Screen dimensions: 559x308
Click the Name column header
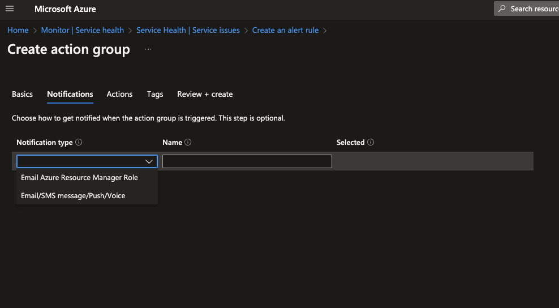[172, 143]
